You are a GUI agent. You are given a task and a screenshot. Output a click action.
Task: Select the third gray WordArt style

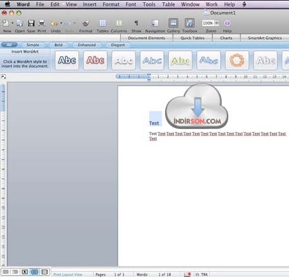coord(123,60)
